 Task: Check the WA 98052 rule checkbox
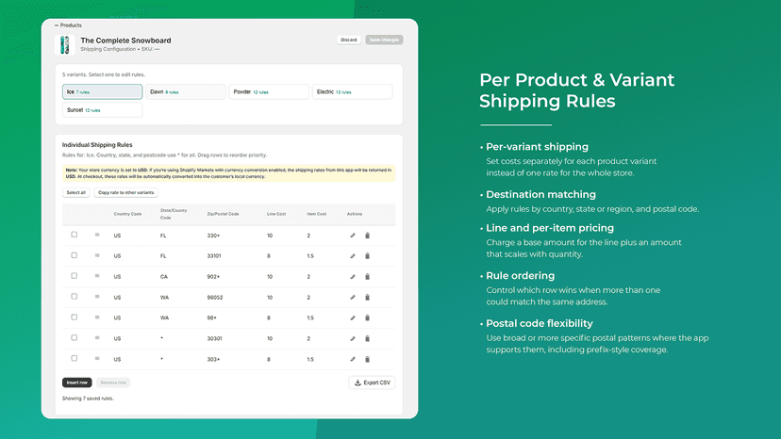click(75, 297)
